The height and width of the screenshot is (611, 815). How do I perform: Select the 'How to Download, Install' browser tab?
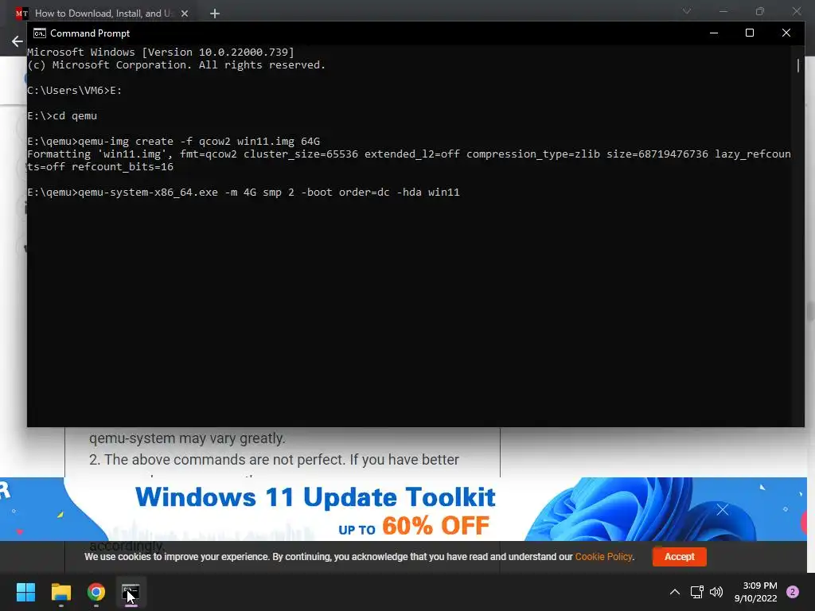coord(101,14)
